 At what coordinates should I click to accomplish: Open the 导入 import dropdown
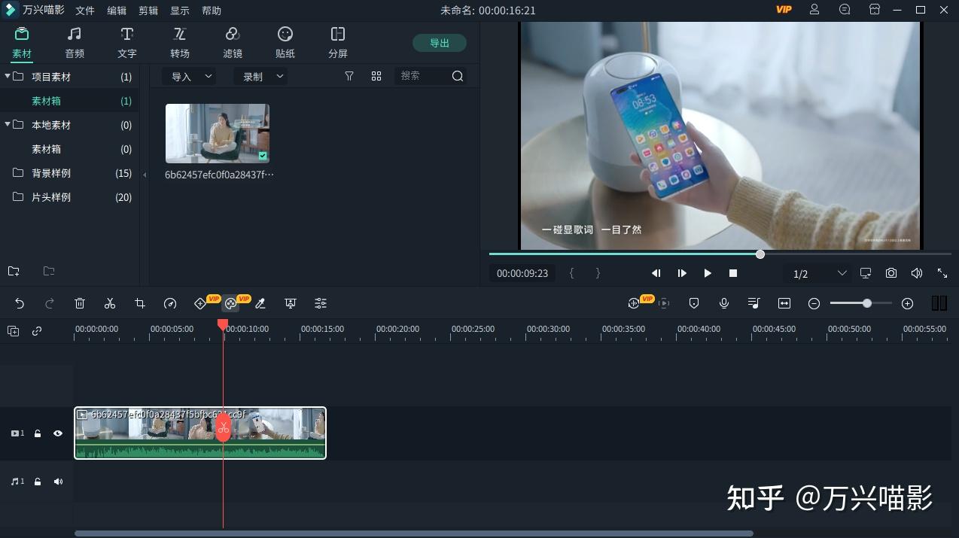pyautogui.click(x=189, y=76)
